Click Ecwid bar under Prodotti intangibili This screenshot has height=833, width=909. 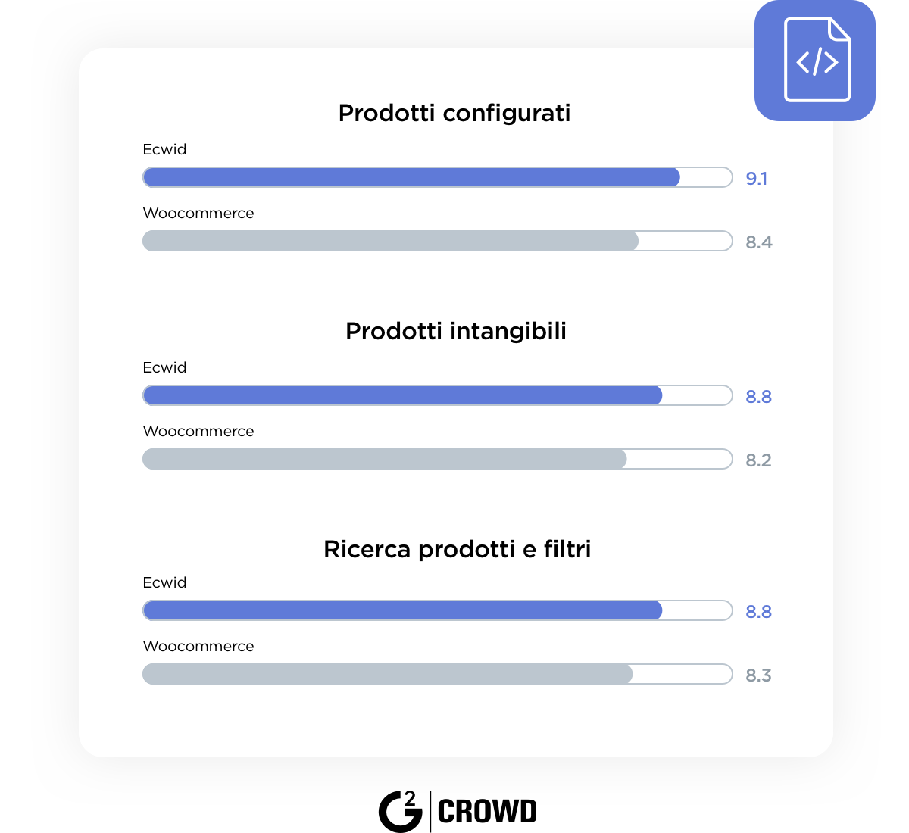click(x=438, y=395)
